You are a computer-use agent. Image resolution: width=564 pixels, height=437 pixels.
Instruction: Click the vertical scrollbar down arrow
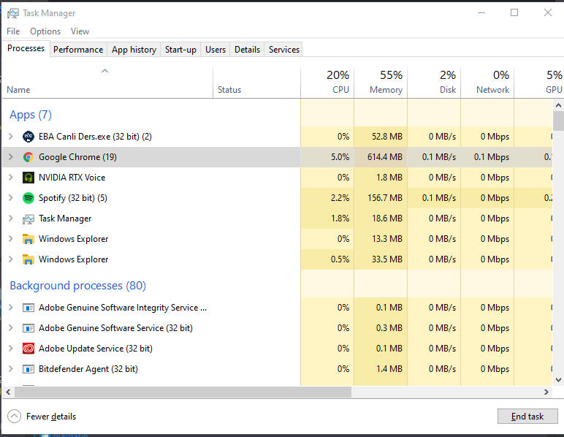[558, 380]
